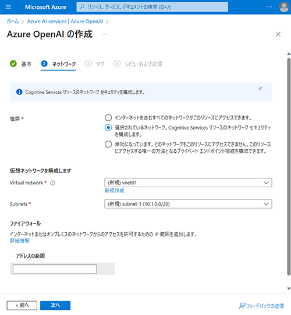Click the blue info icon in banner

click(19, 92)
